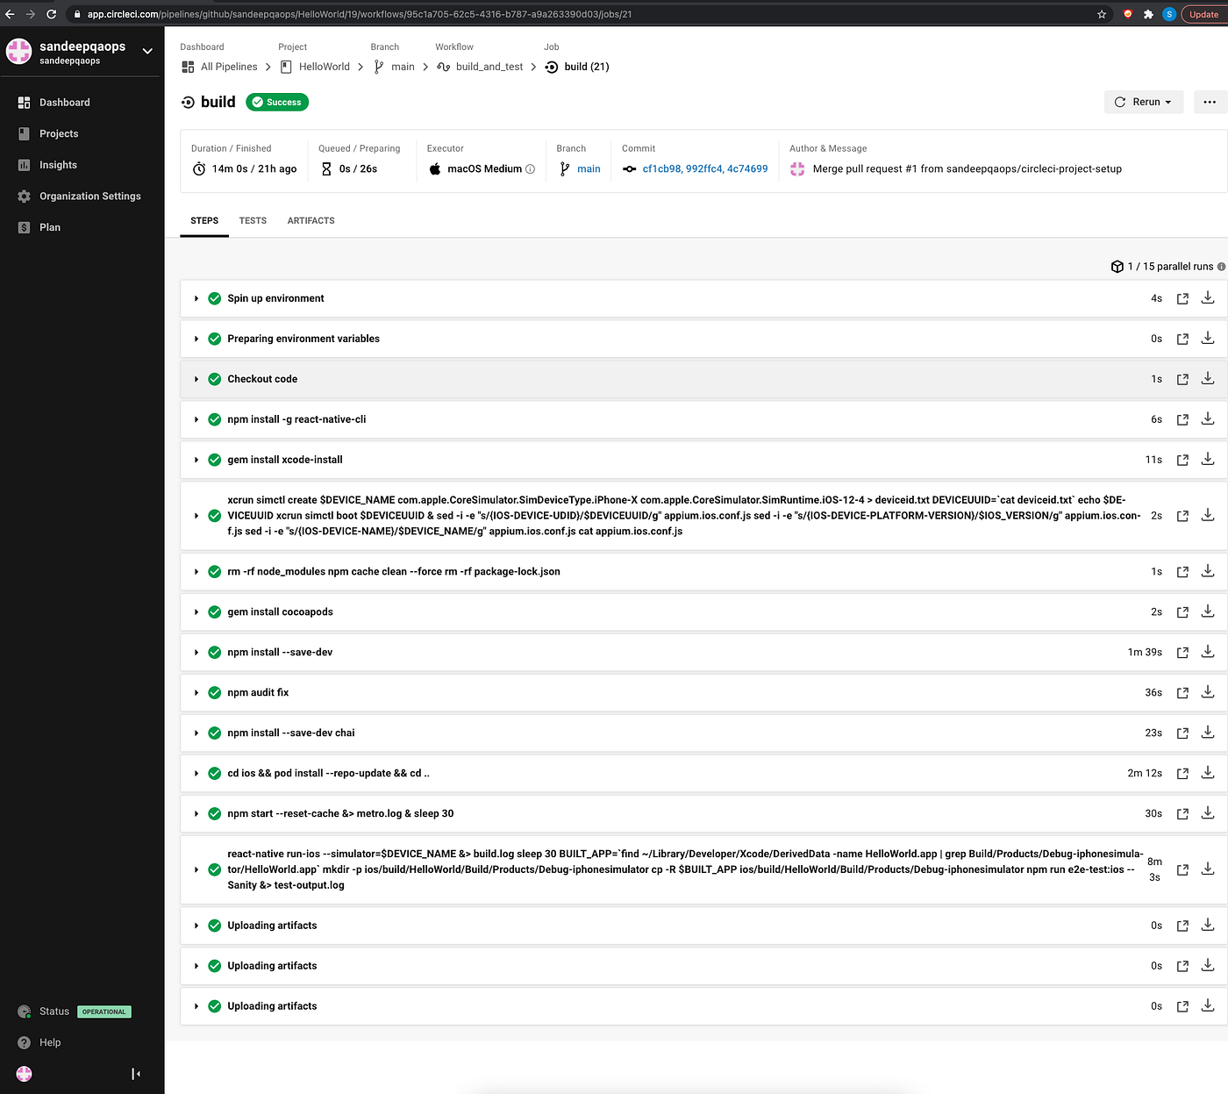Image resolution: width=1228 pixels, height=1094 pixels.
Task: Reload the browser page
Action: (51, 14)
